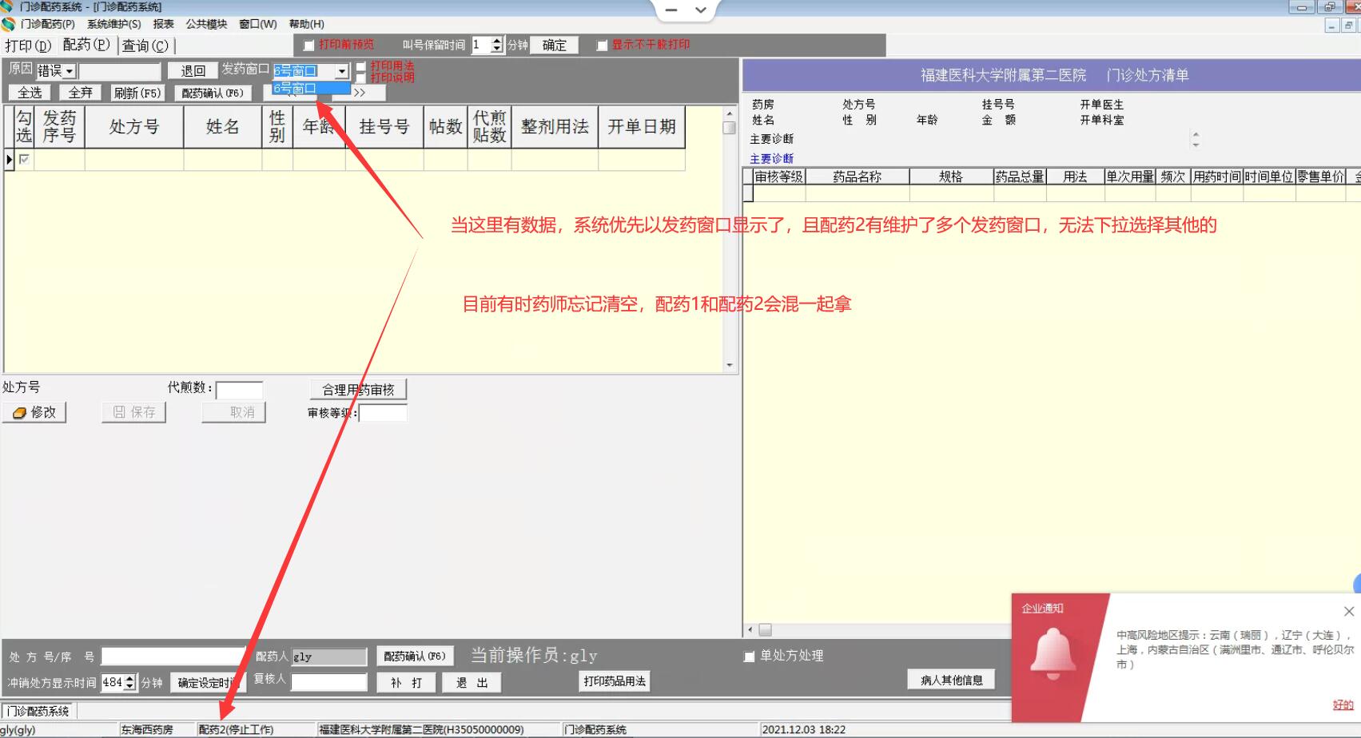Open 门诊配药(P) menu
This screenshot has width=1361, height=738.
click(x=47, y=24)
